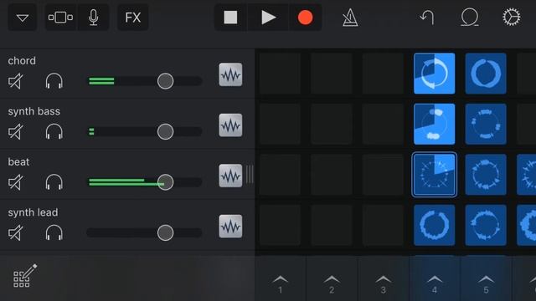Trigger column 2 chevron
Screen dimensions: 536x301
tap(332, 284)
